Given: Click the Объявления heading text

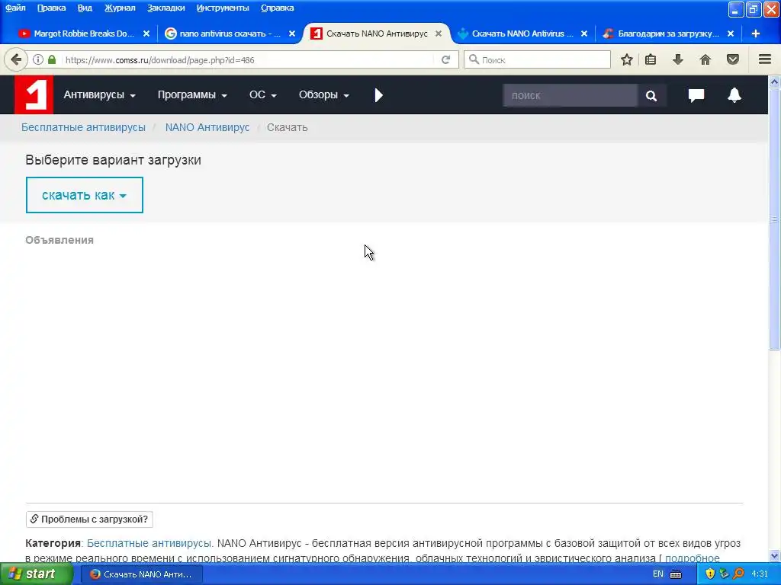Looking at the screenshot, I should (59, 240).
